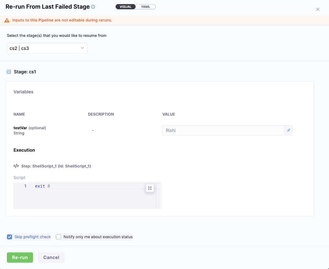Click the stage icon next to Stage: cs1

pos(9,72)
